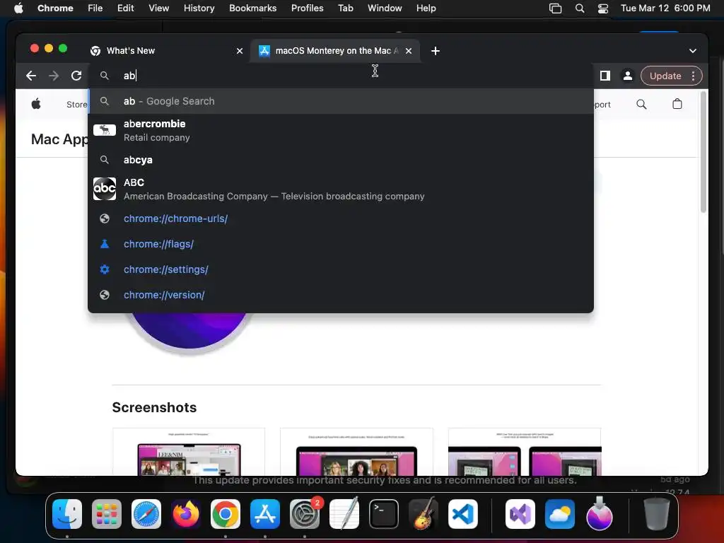Expand the tab search chevron
Image resolution: width=724 pixels, height=543 pixels.
coord(693,51)
